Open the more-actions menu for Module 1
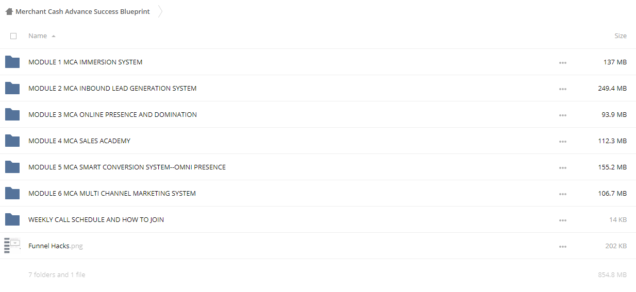 coord(562,62)
